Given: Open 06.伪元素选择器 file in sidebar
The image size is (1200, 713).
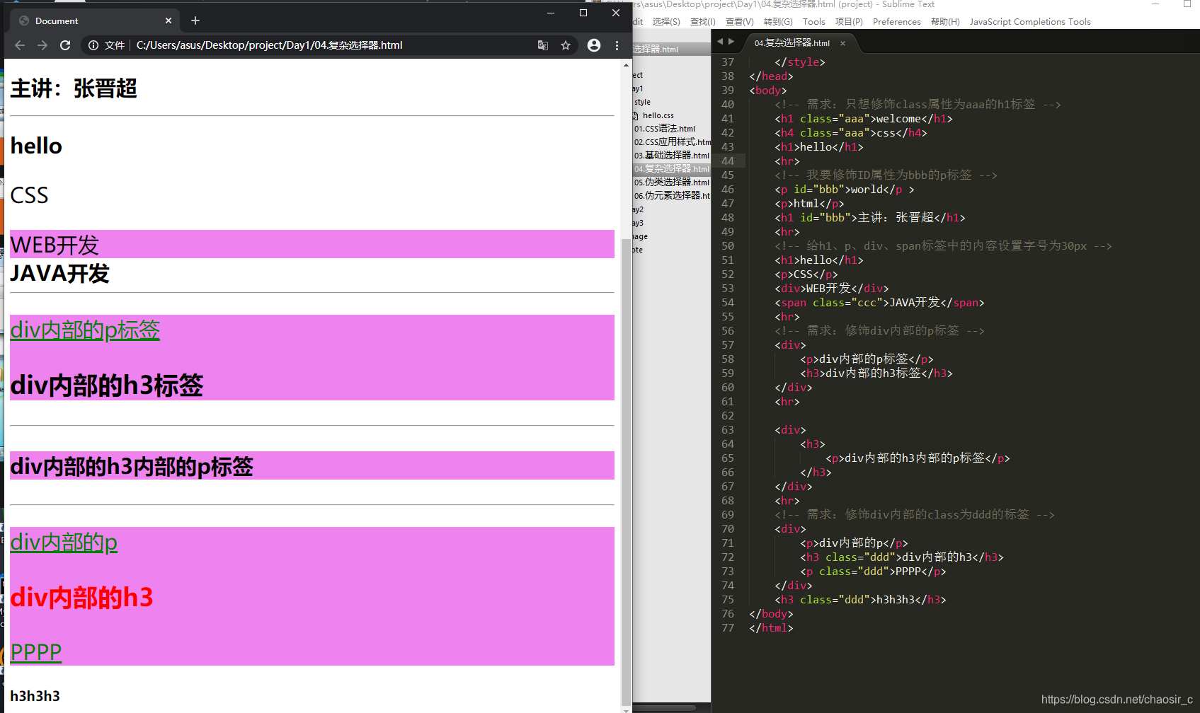Looking at the screenshot, I should pyautogui.click(x=672, y=196).
